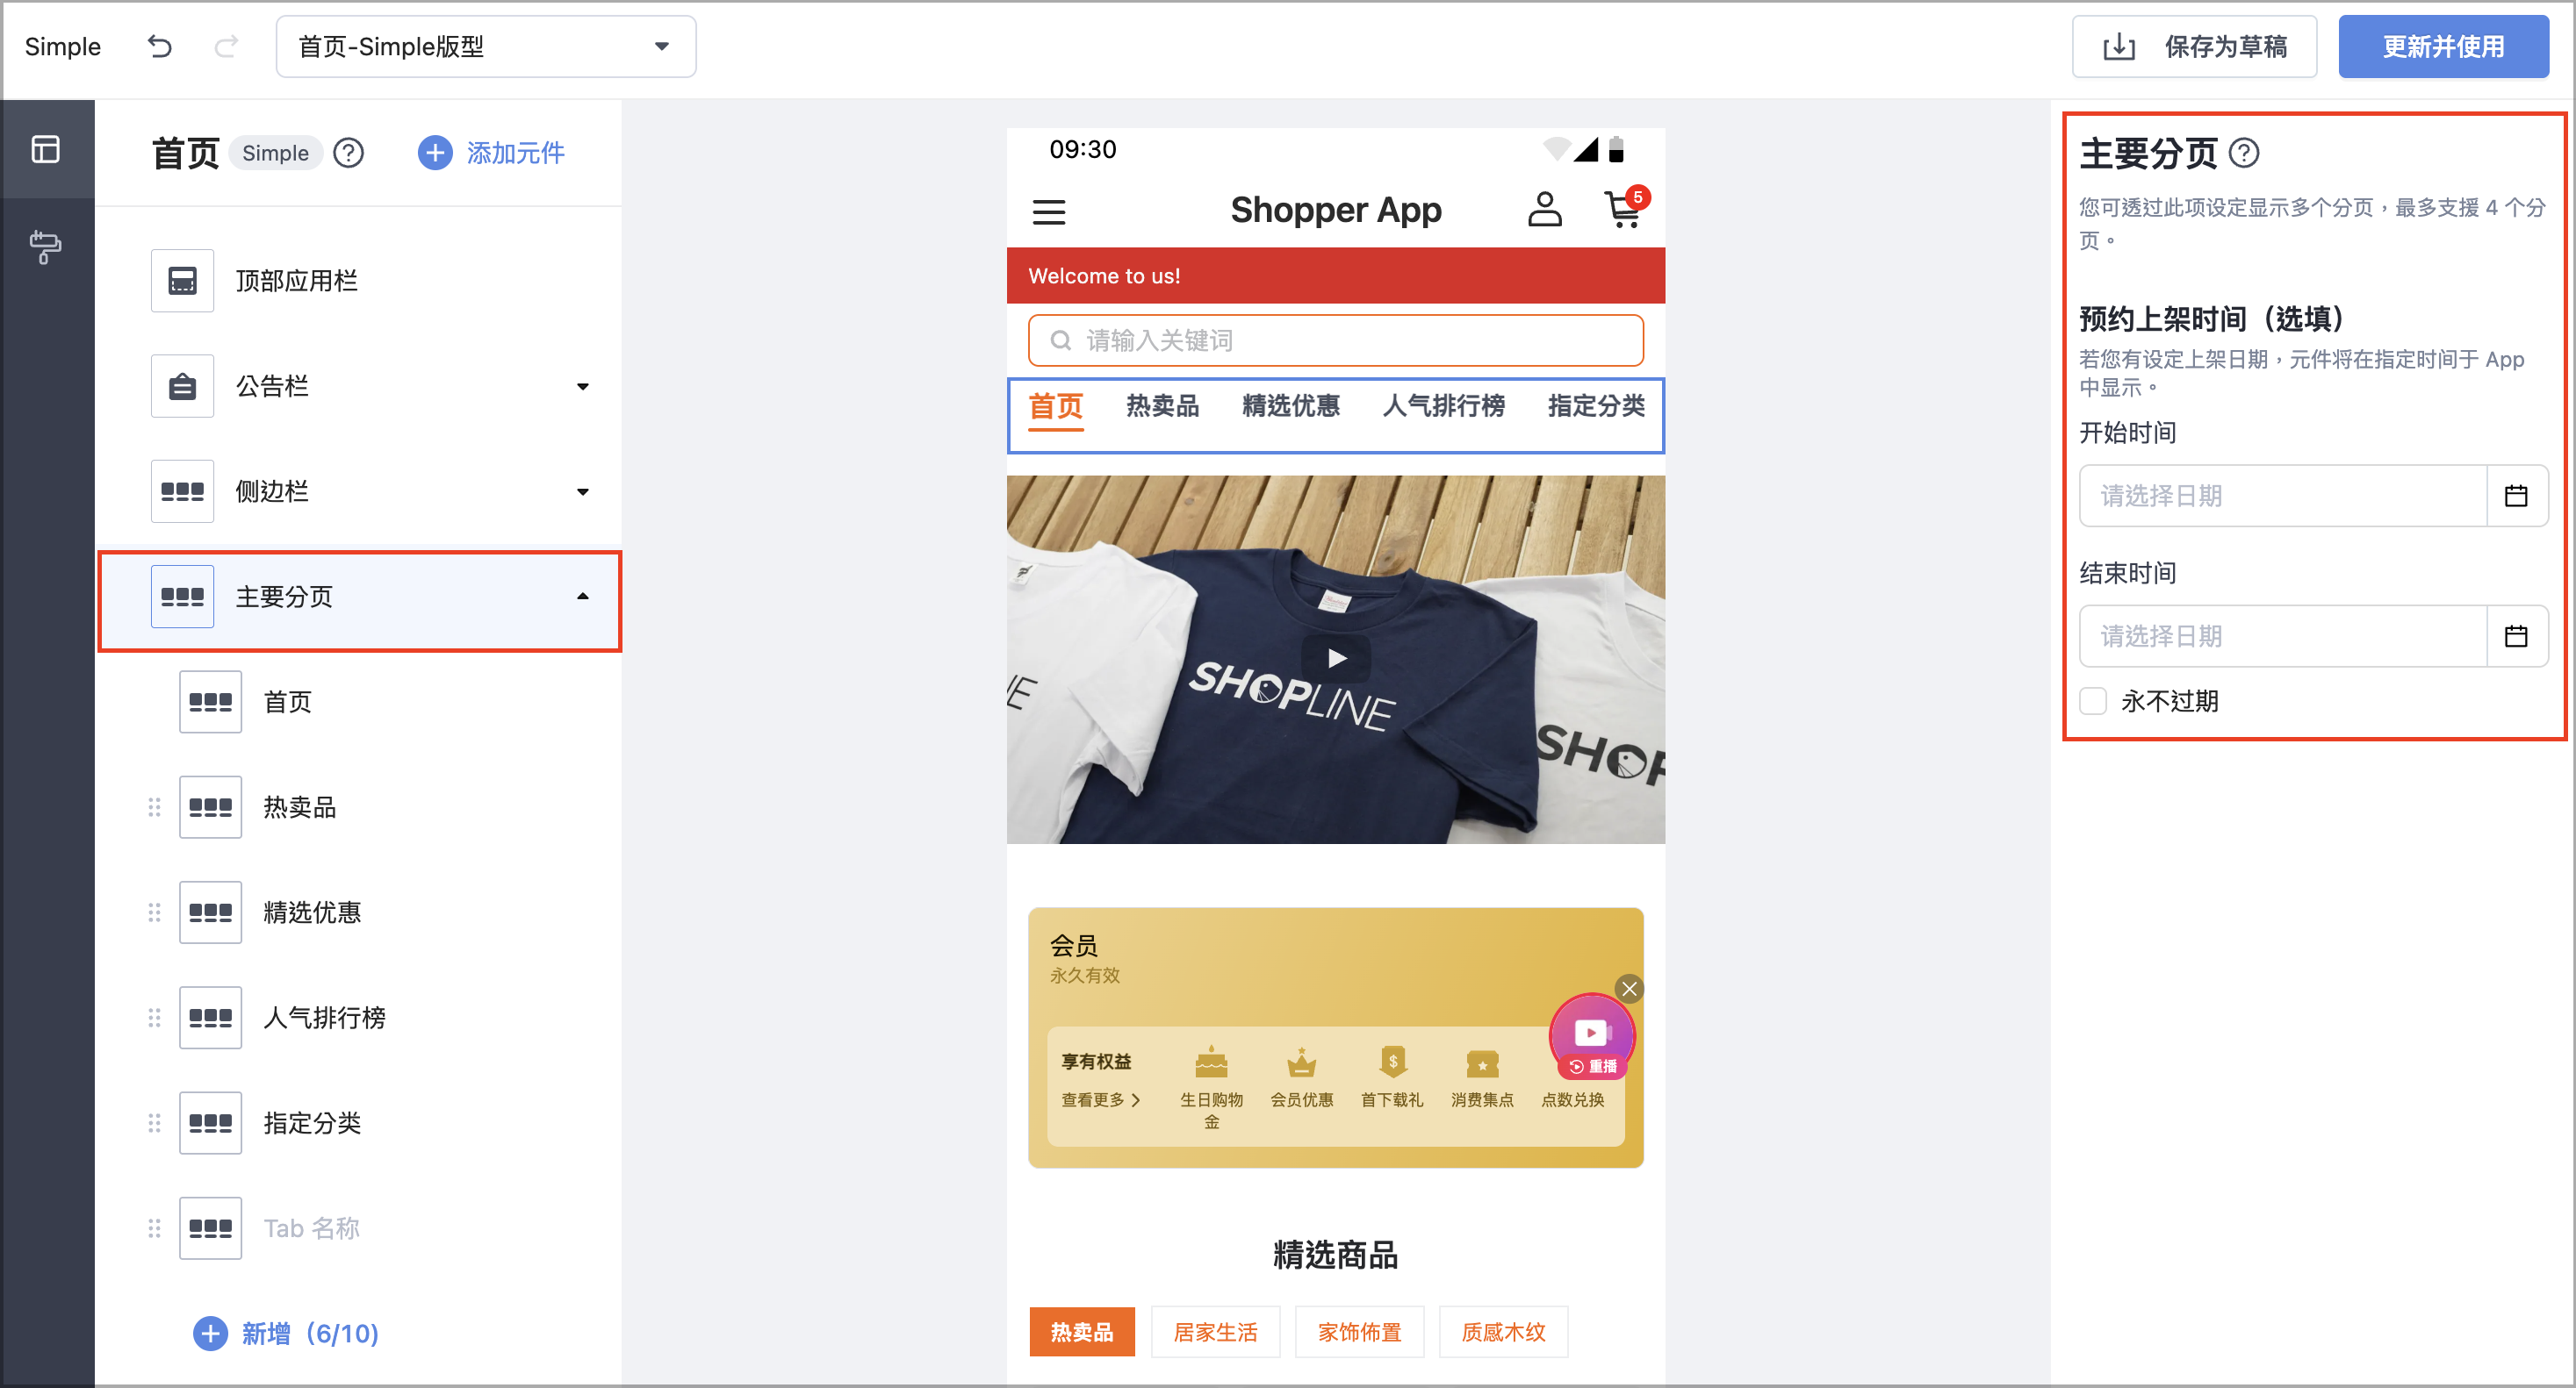Image resolution: width=2576 pixels, height=1388 pixels.
Task: Click help icon beside 主要分页 panel title
Action: pyautogui.click(x=2244, y=153)
